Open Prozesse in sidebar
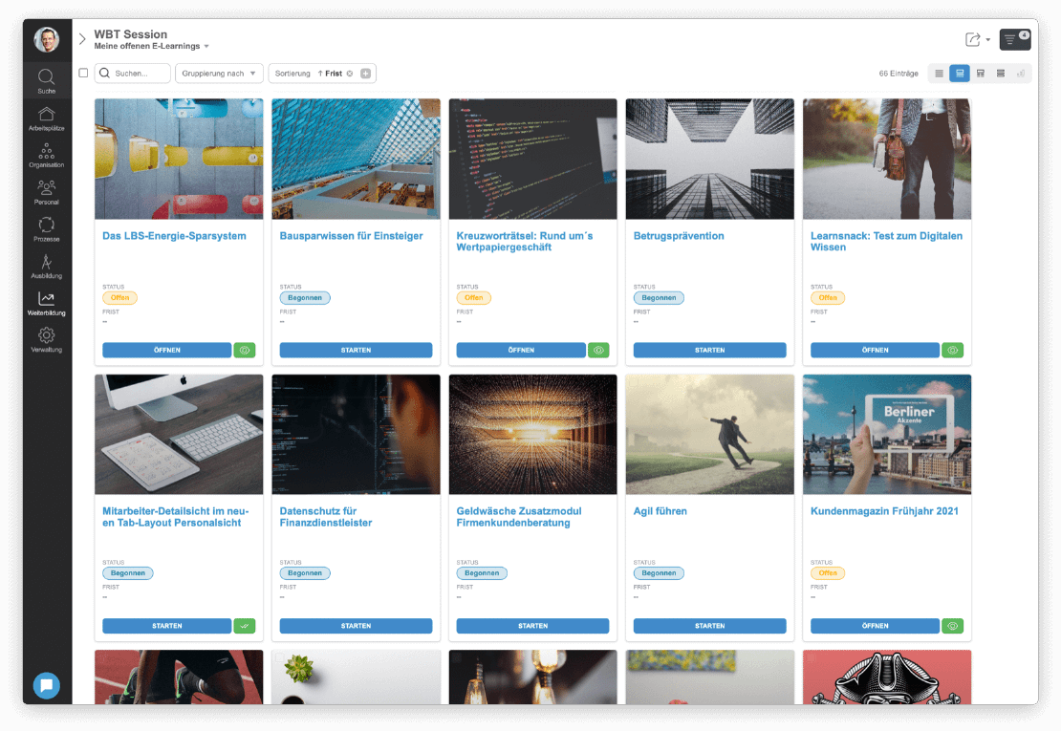Image resolution: width=1061 pixels, height=731 pixels. coord(46,229)
